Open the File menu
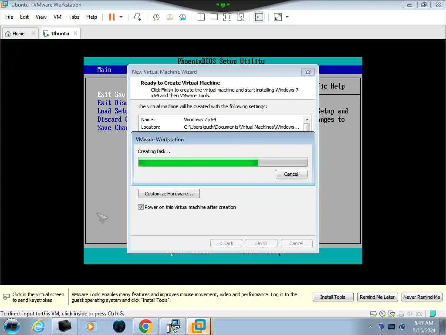Screen dimensions: 446x335 tap(9, 17)
